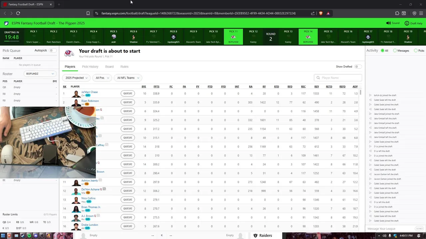Open a new browser tab with plus
Viewport: 426px width, 239px height.
[59, 4]
